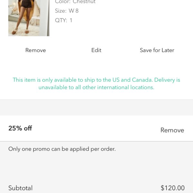The image size is (193, 193).
Task: Tap the W 8 size value
Action: coord(73,11)
